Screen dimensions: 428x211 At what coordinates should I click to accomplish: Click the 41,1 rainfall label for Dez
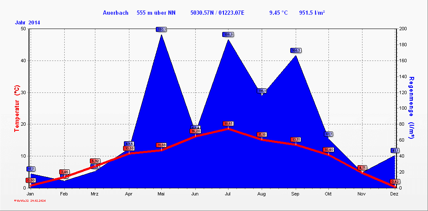coord(395,150)
